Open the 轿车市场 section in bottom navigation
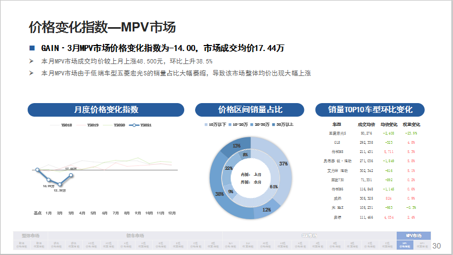The image size is (453, 255). point(135,236)
